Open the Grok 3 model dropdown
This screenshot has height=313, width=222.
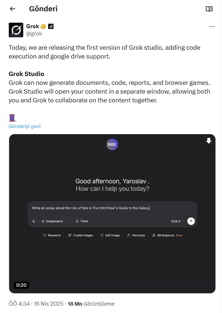tap(177, 221)
